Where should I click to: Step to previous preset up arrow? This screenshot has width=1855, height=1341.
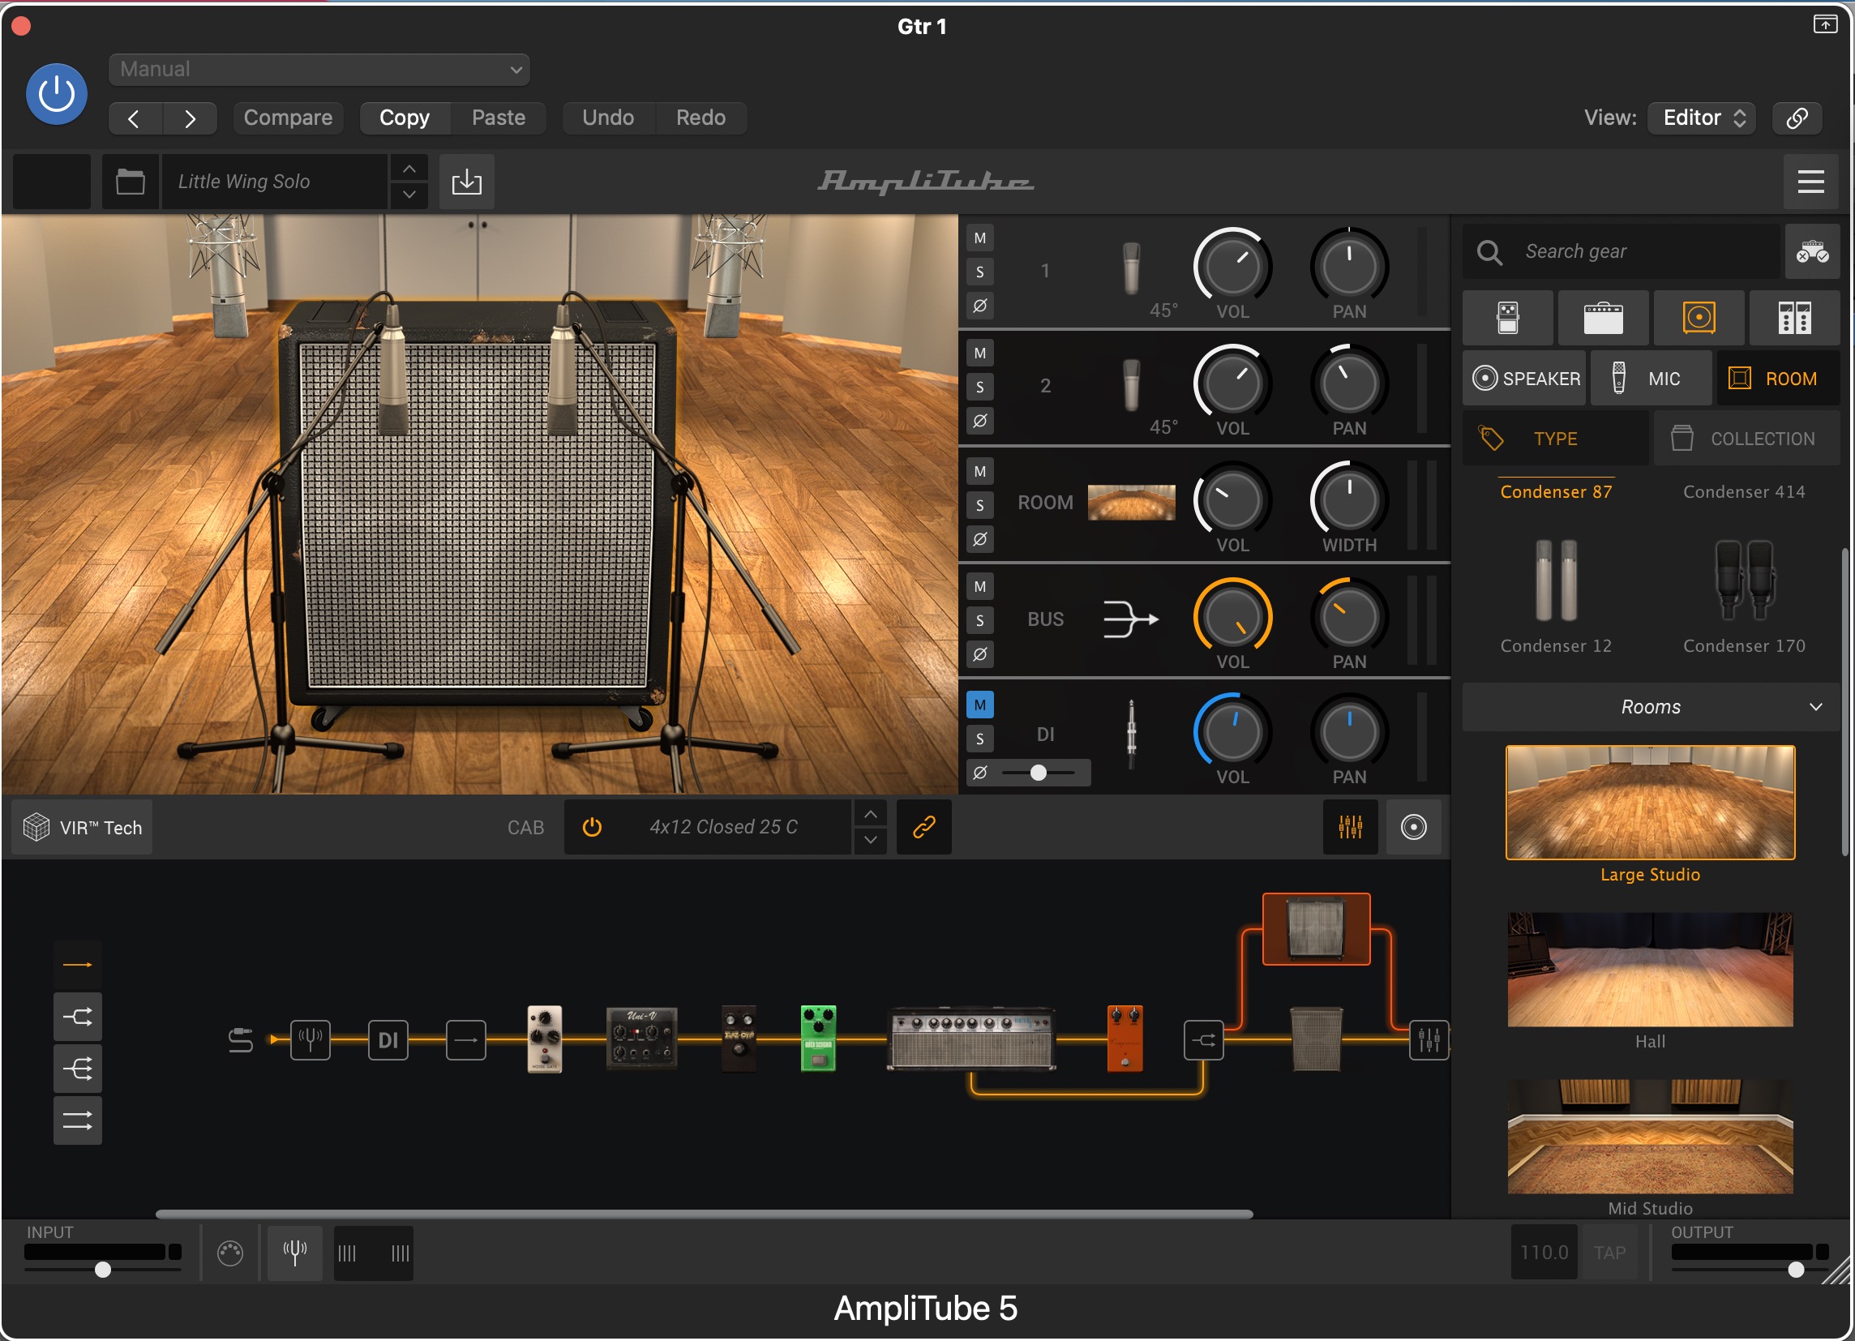(409, 169)
